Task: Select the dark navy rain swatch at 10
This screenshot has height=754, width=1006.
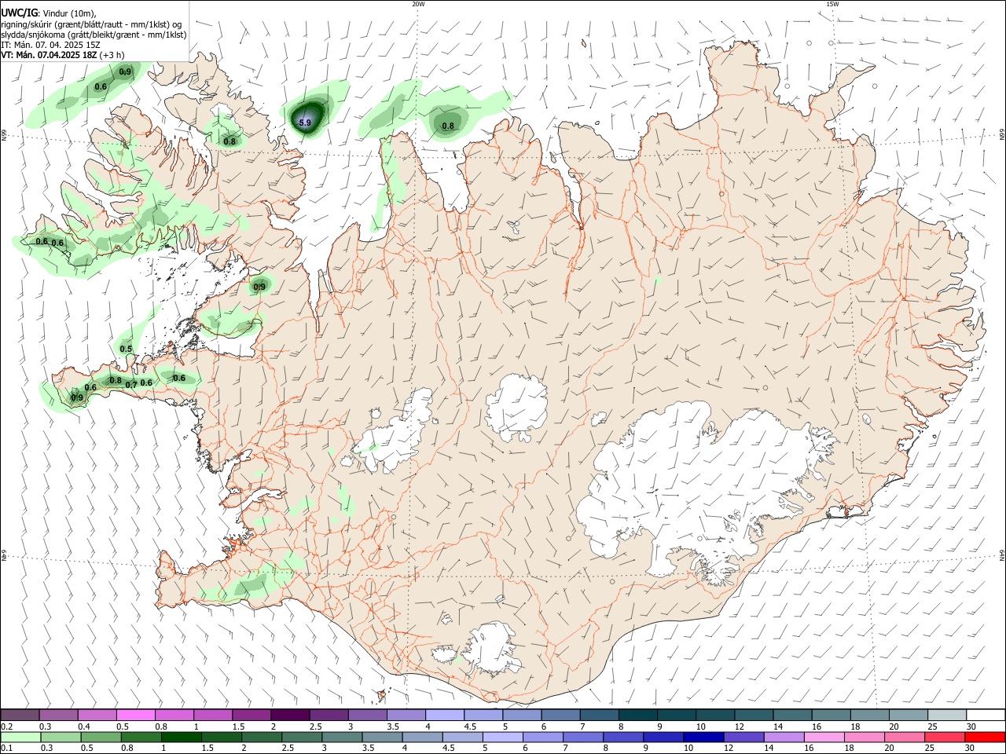Action: (703, 738)
